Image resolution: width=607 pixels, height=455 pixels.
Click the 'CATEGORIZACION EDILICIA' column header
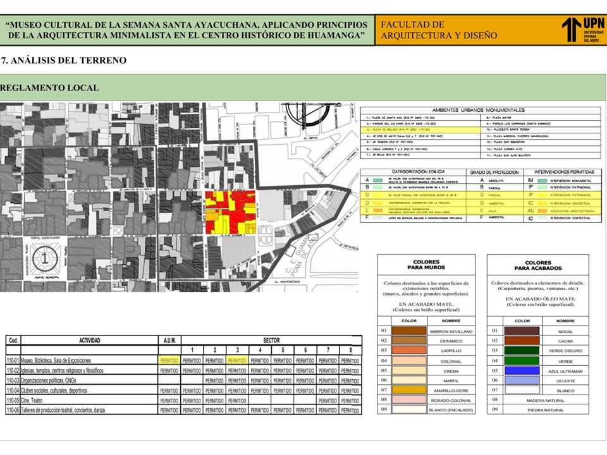coord(418,172)
